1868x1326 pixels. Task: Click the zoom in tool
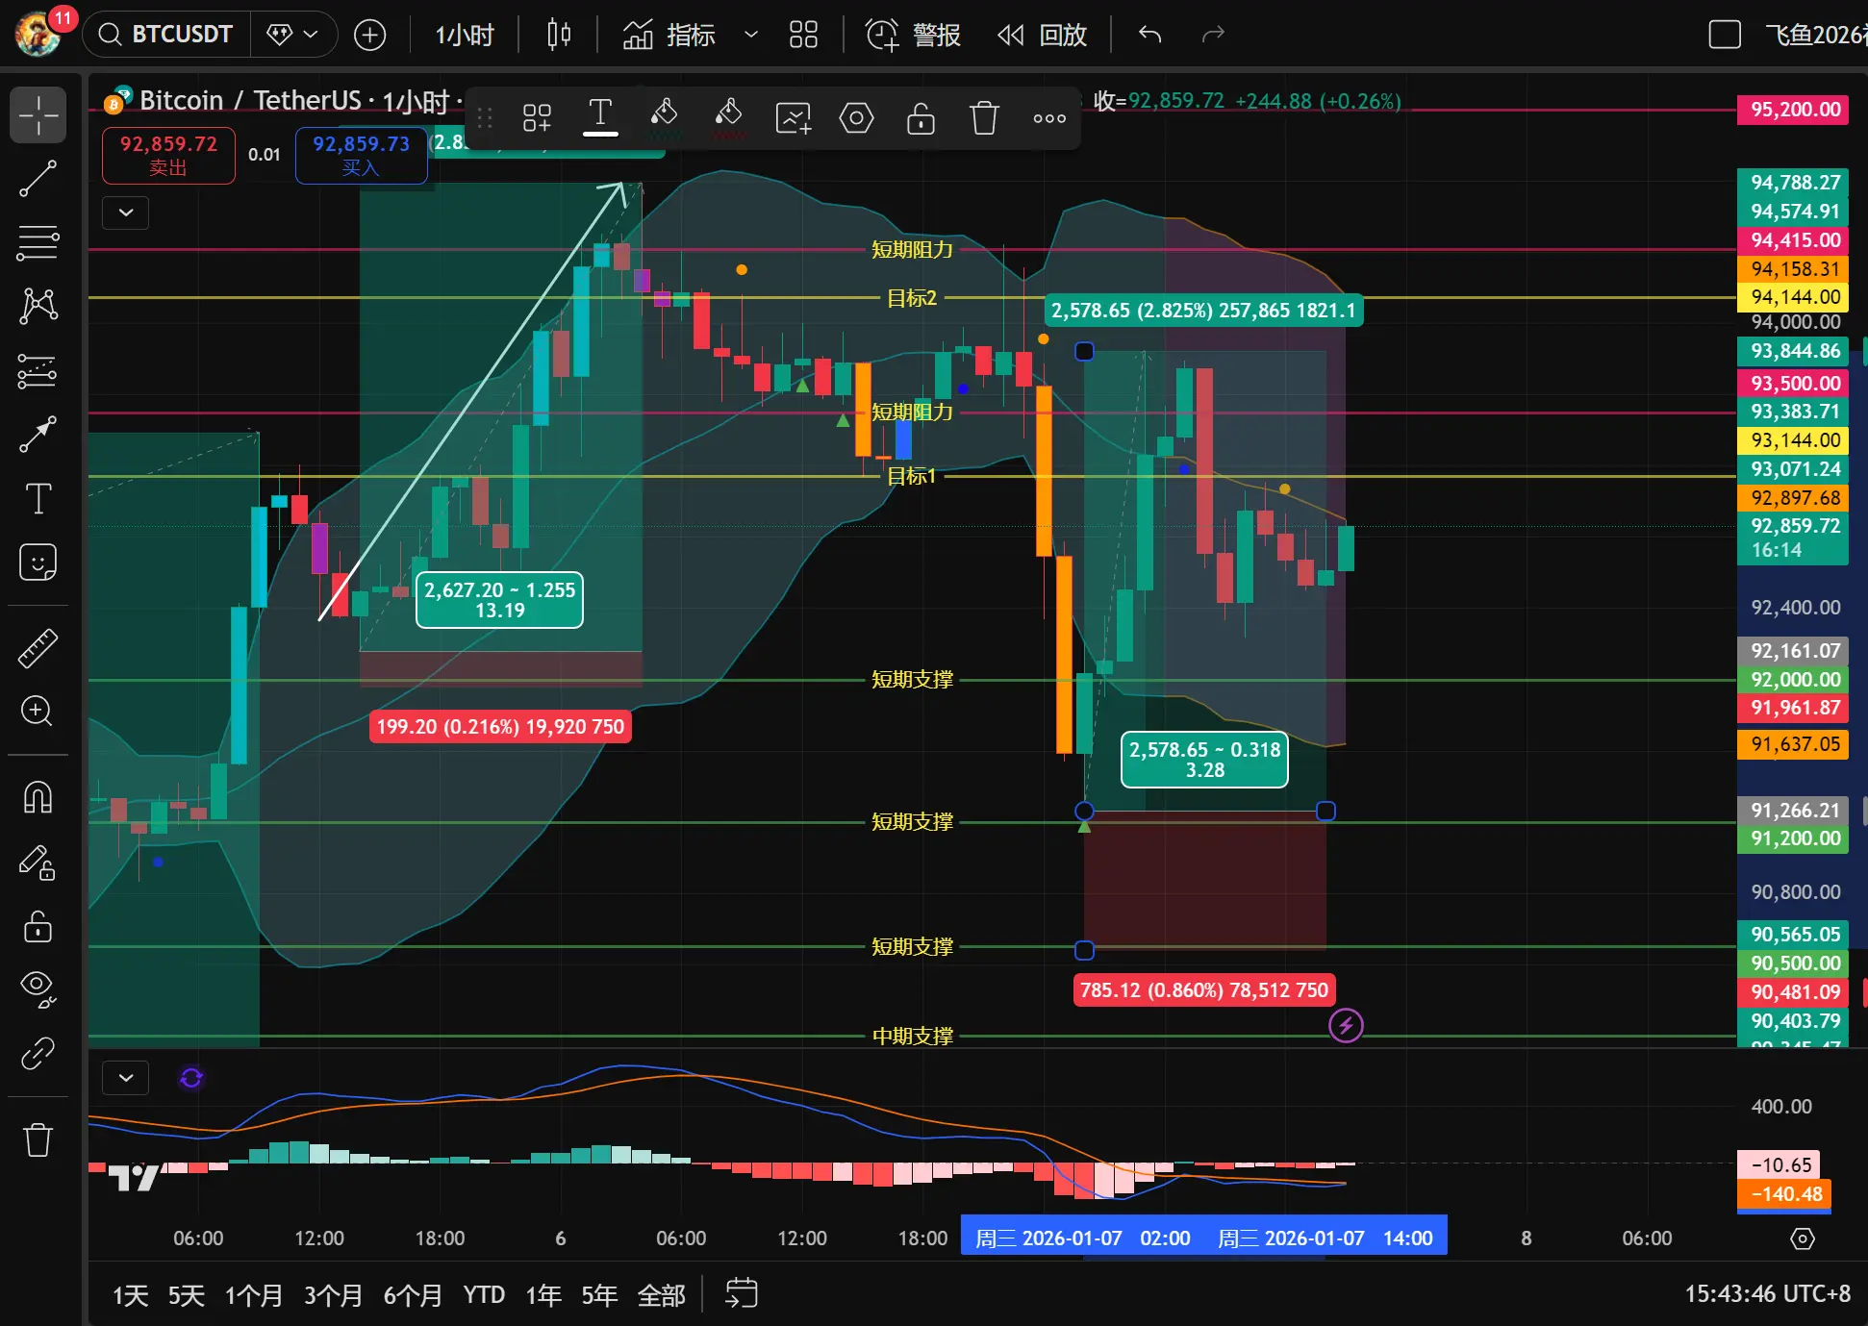[38, 712]
